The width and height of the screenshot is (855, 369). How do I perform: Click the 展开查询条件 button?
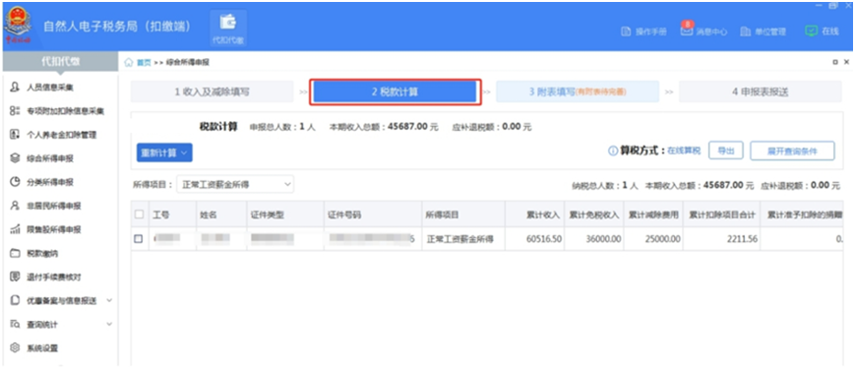click(x=792, y=152)
